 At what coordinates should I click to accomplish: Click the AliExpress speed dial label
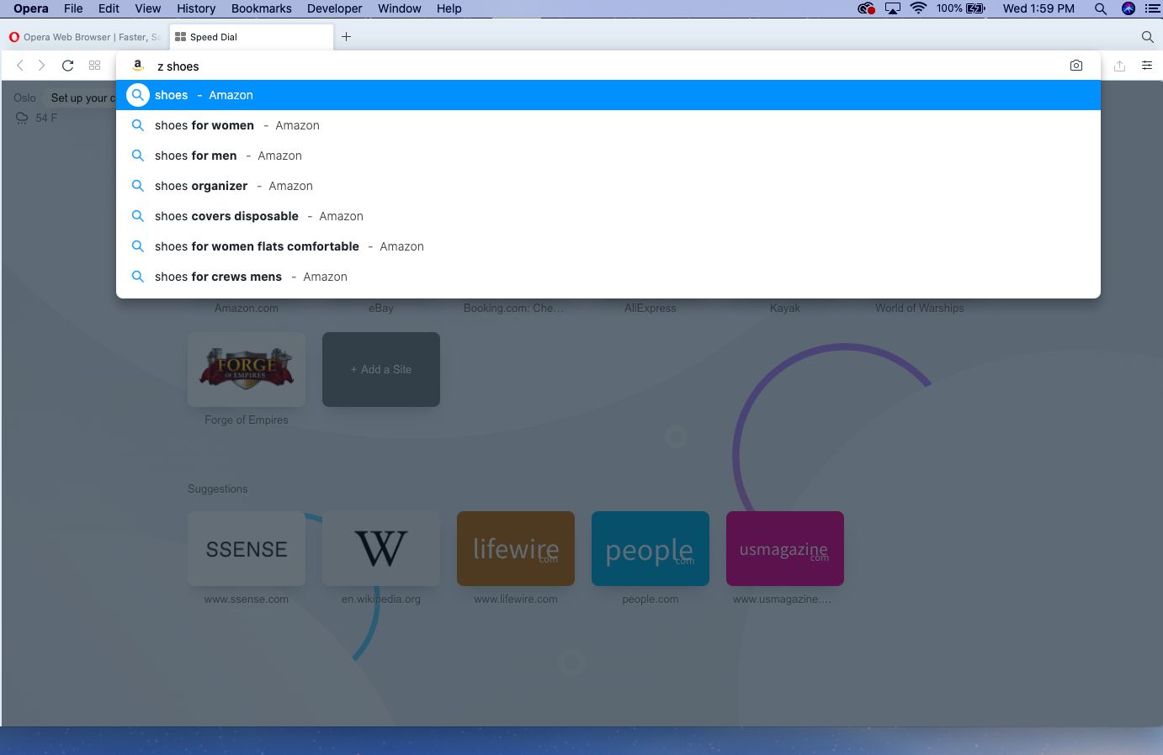pyautogui.click(x=651, y=309)
